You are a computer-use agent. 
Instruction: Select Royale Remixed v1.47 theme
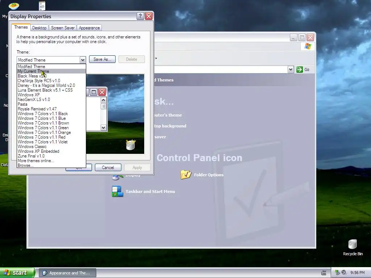pyautogui.click(x=51, y=109)
